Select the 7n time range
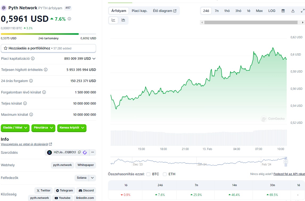 [216, 11]
